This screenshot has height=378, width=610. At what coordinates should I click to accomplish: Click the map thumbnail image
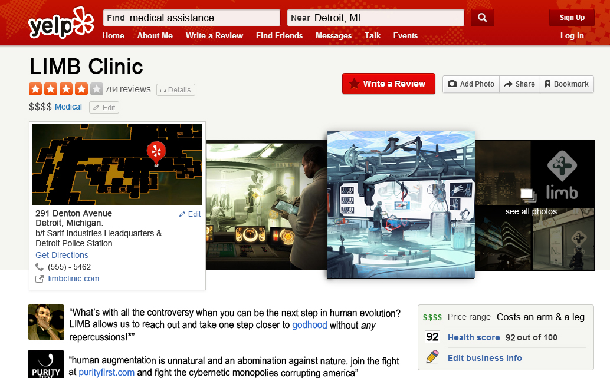click(117, 164)
